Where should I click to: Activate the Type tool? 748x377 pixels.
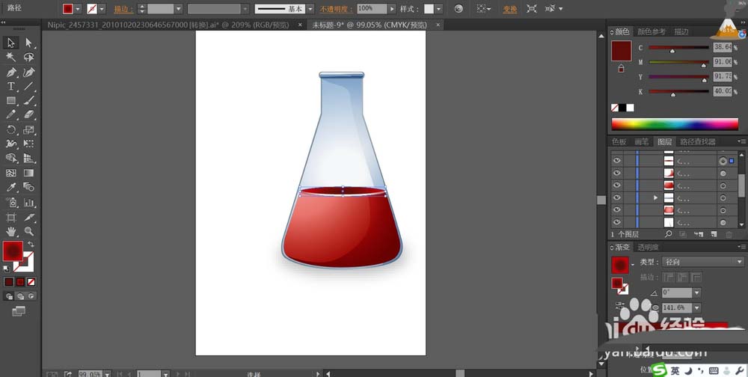(x=10, y=86)
